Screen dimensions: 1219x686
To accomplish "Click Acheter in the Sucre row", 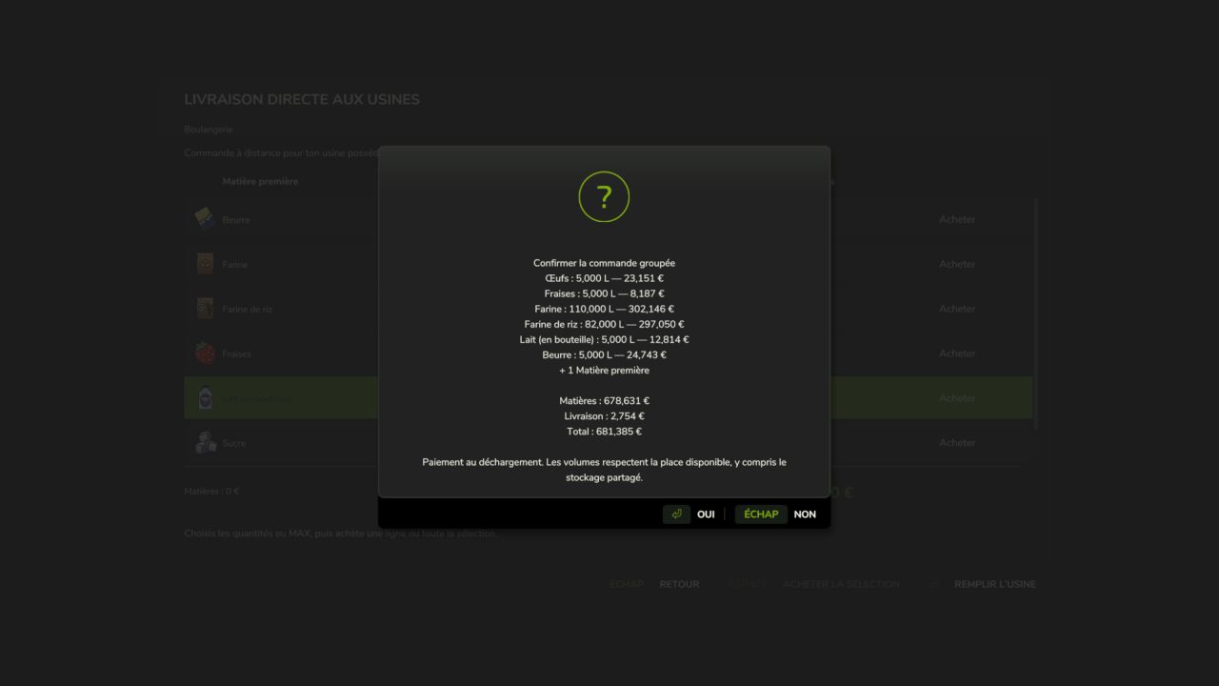I will coord(957,443).
